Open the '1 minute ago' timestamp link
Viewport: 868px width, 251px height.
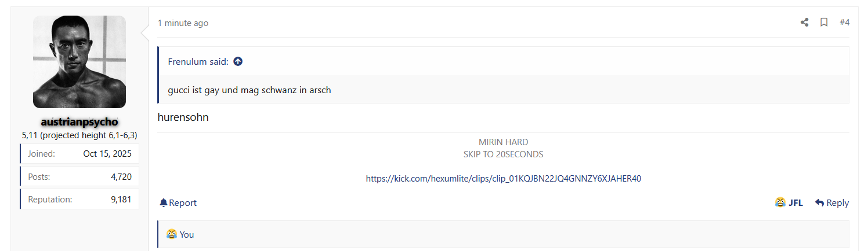point(183,23)
